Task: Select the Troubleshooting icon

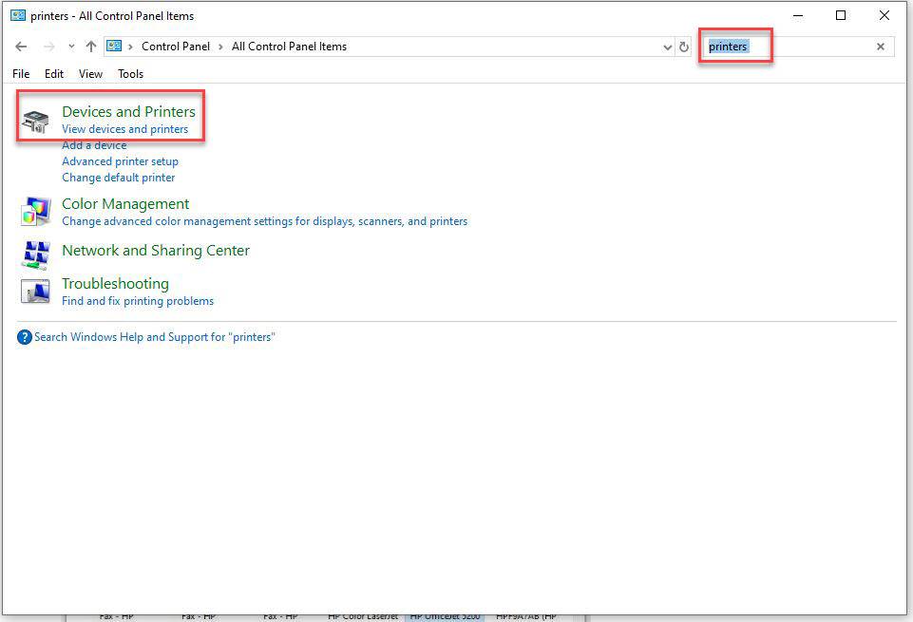Action: click(35, 291)
